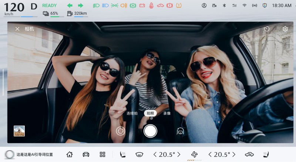Decrease driver temperature with left arrow
This screenshot has width=296, height=162.
(155, 155)
